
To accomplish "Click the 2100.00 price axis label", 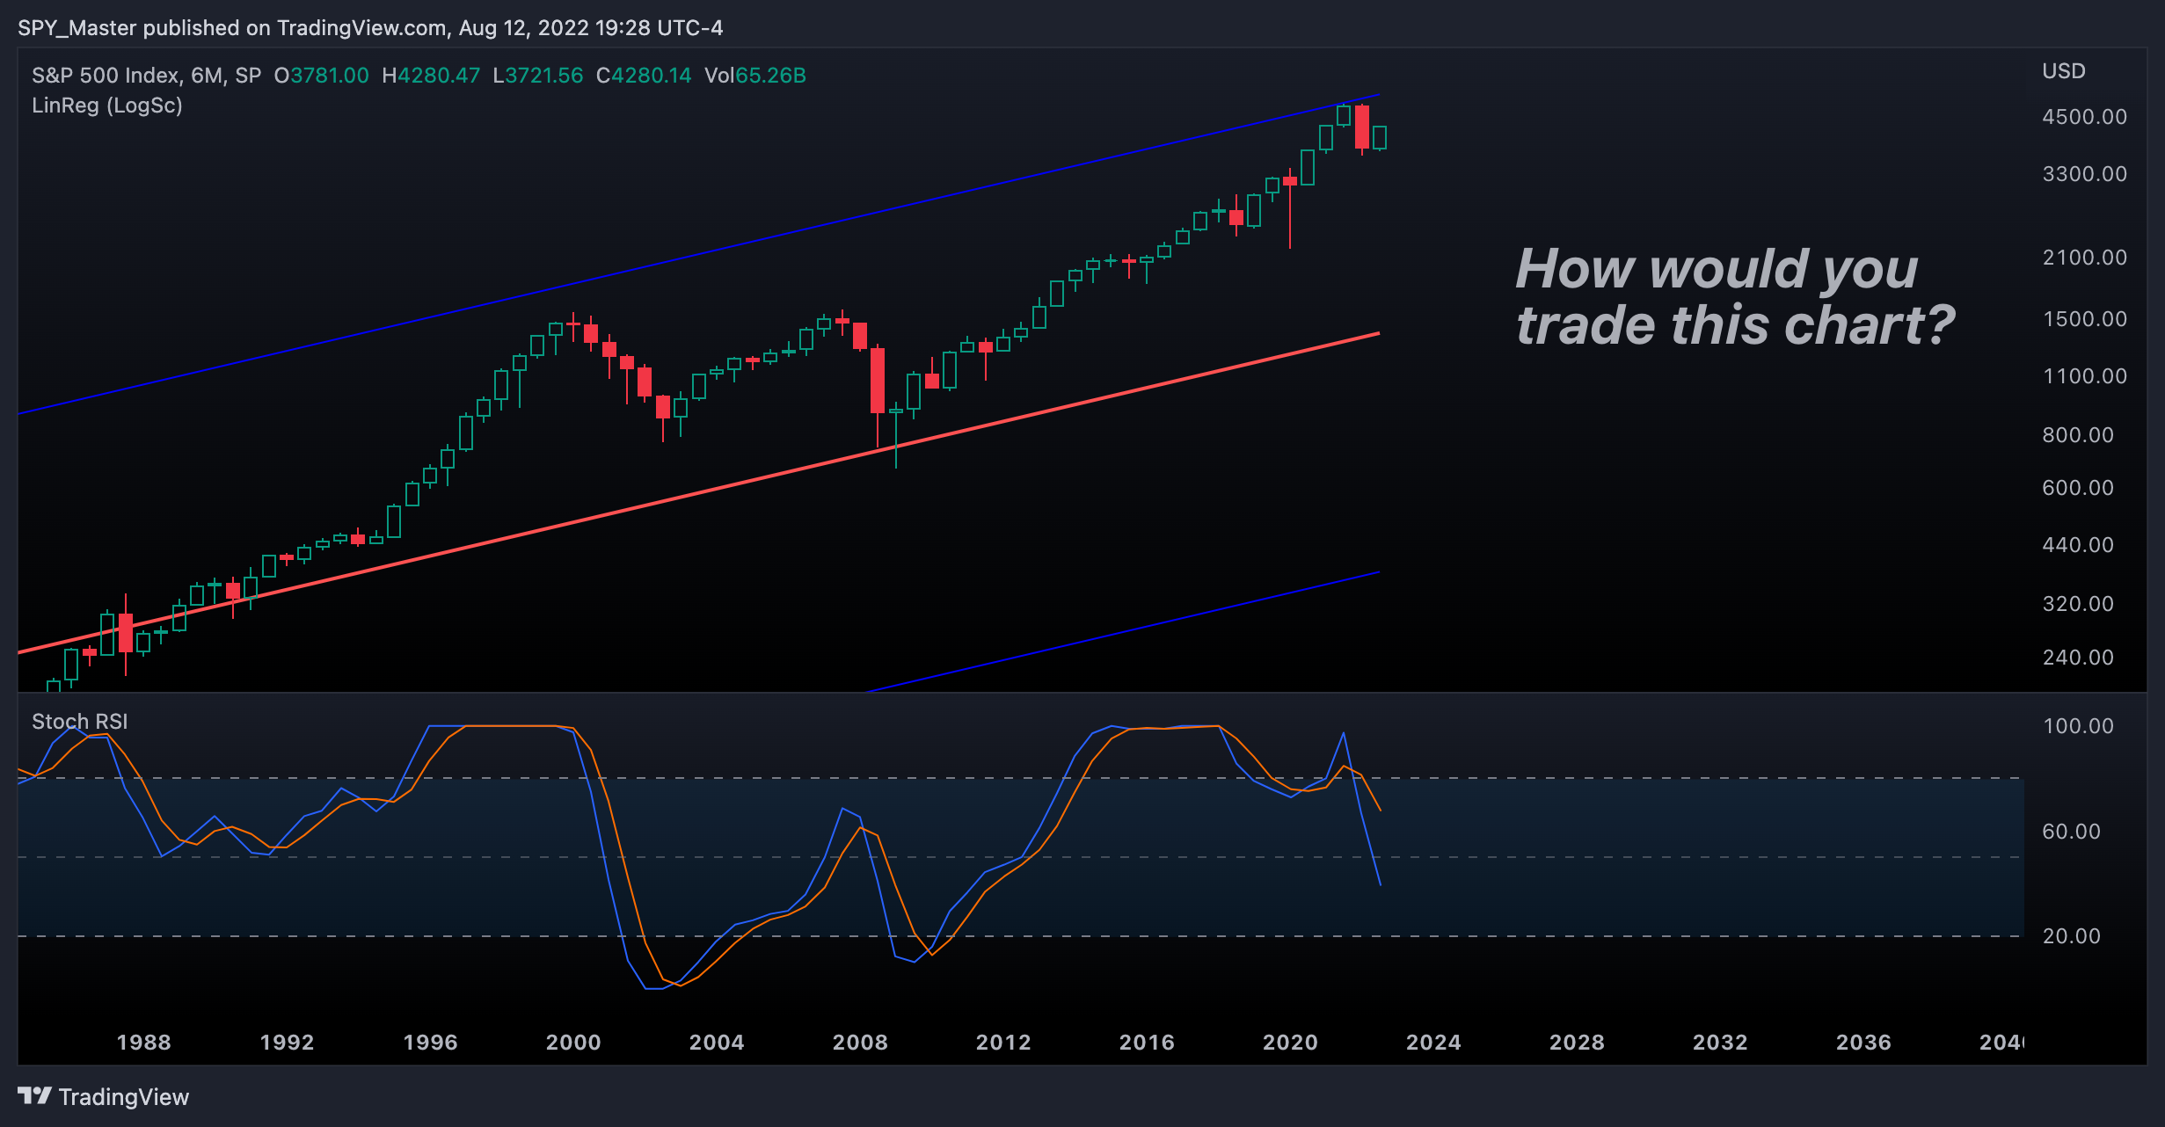I will pyautogui.click(x=2085, y=258).
